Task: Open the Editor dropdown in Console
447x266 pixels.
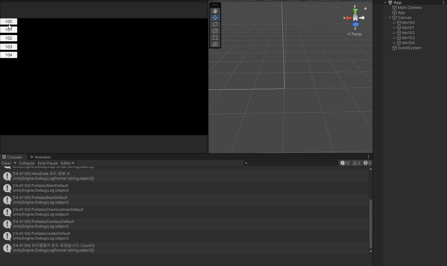Action: click(x=67, y=163)
